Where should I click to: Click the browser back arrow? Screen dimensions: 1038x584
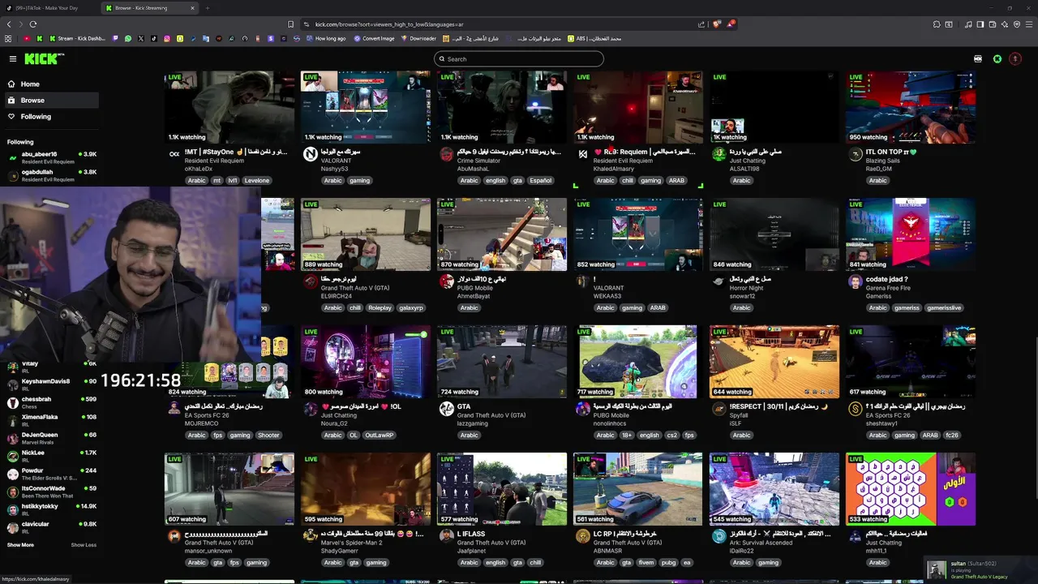click(x=10, y=24)
